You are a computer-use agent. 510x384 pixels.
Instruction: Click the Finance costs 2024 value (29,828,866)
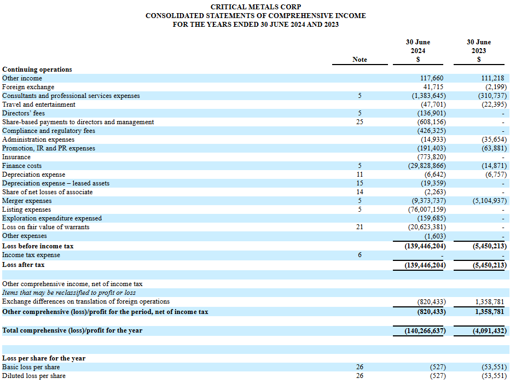[427, 166]
